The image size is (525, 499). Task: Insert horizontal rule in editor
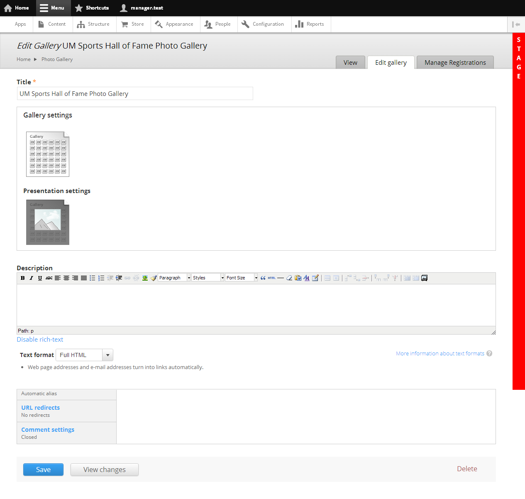click(x=281, y=278)
